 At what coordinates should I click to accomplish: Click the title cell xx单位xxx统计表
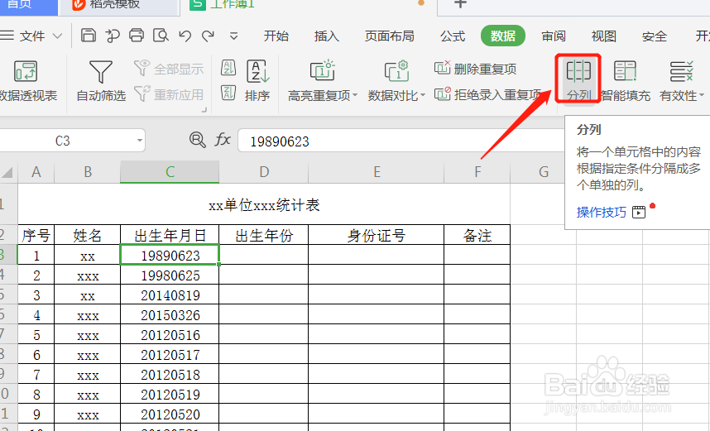tap(264, 204)
